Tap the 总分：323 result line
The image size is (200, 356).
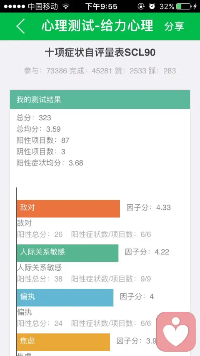tap(34, 118)
